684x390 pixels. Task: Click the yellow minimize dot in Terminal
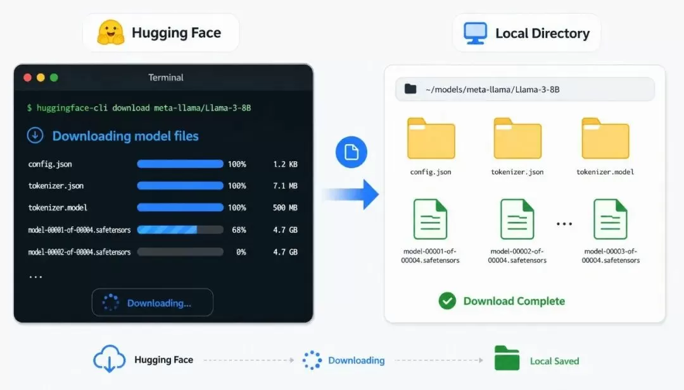(x=41, y=78)
